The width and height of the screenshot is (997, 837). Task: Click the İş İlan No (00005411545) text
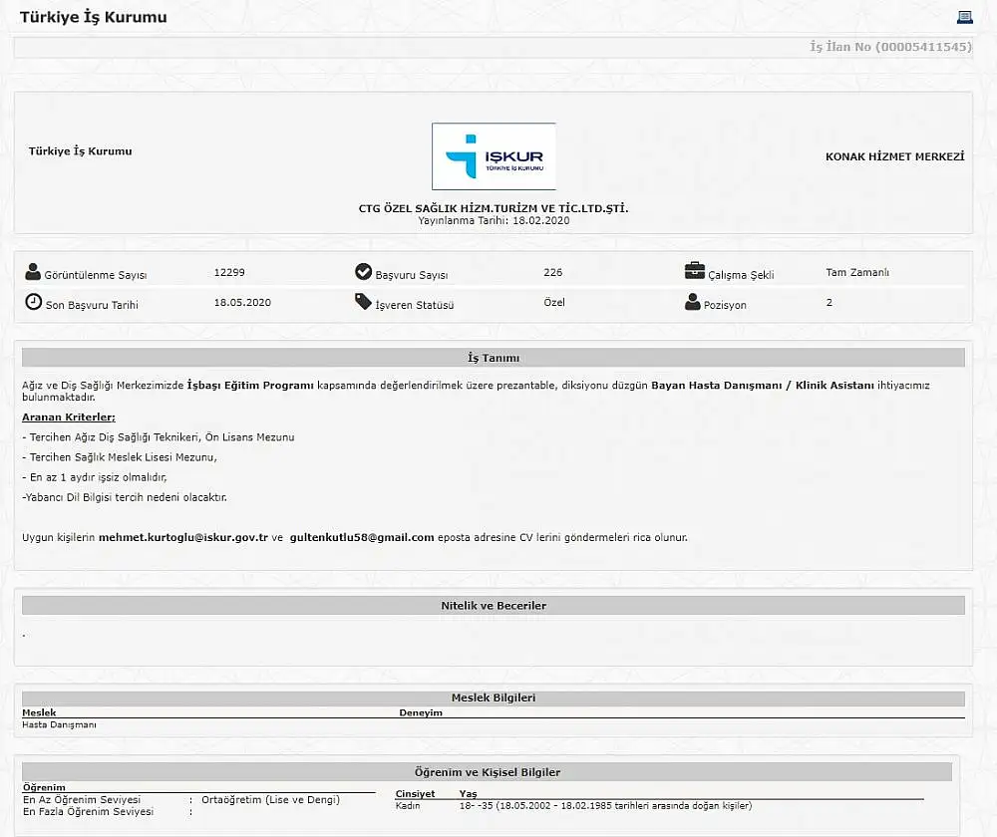890,47
